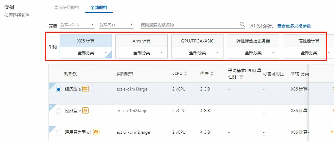Open 查看更多规格参数 link
This screenshot has height=141, width=334.
[294, 26]
